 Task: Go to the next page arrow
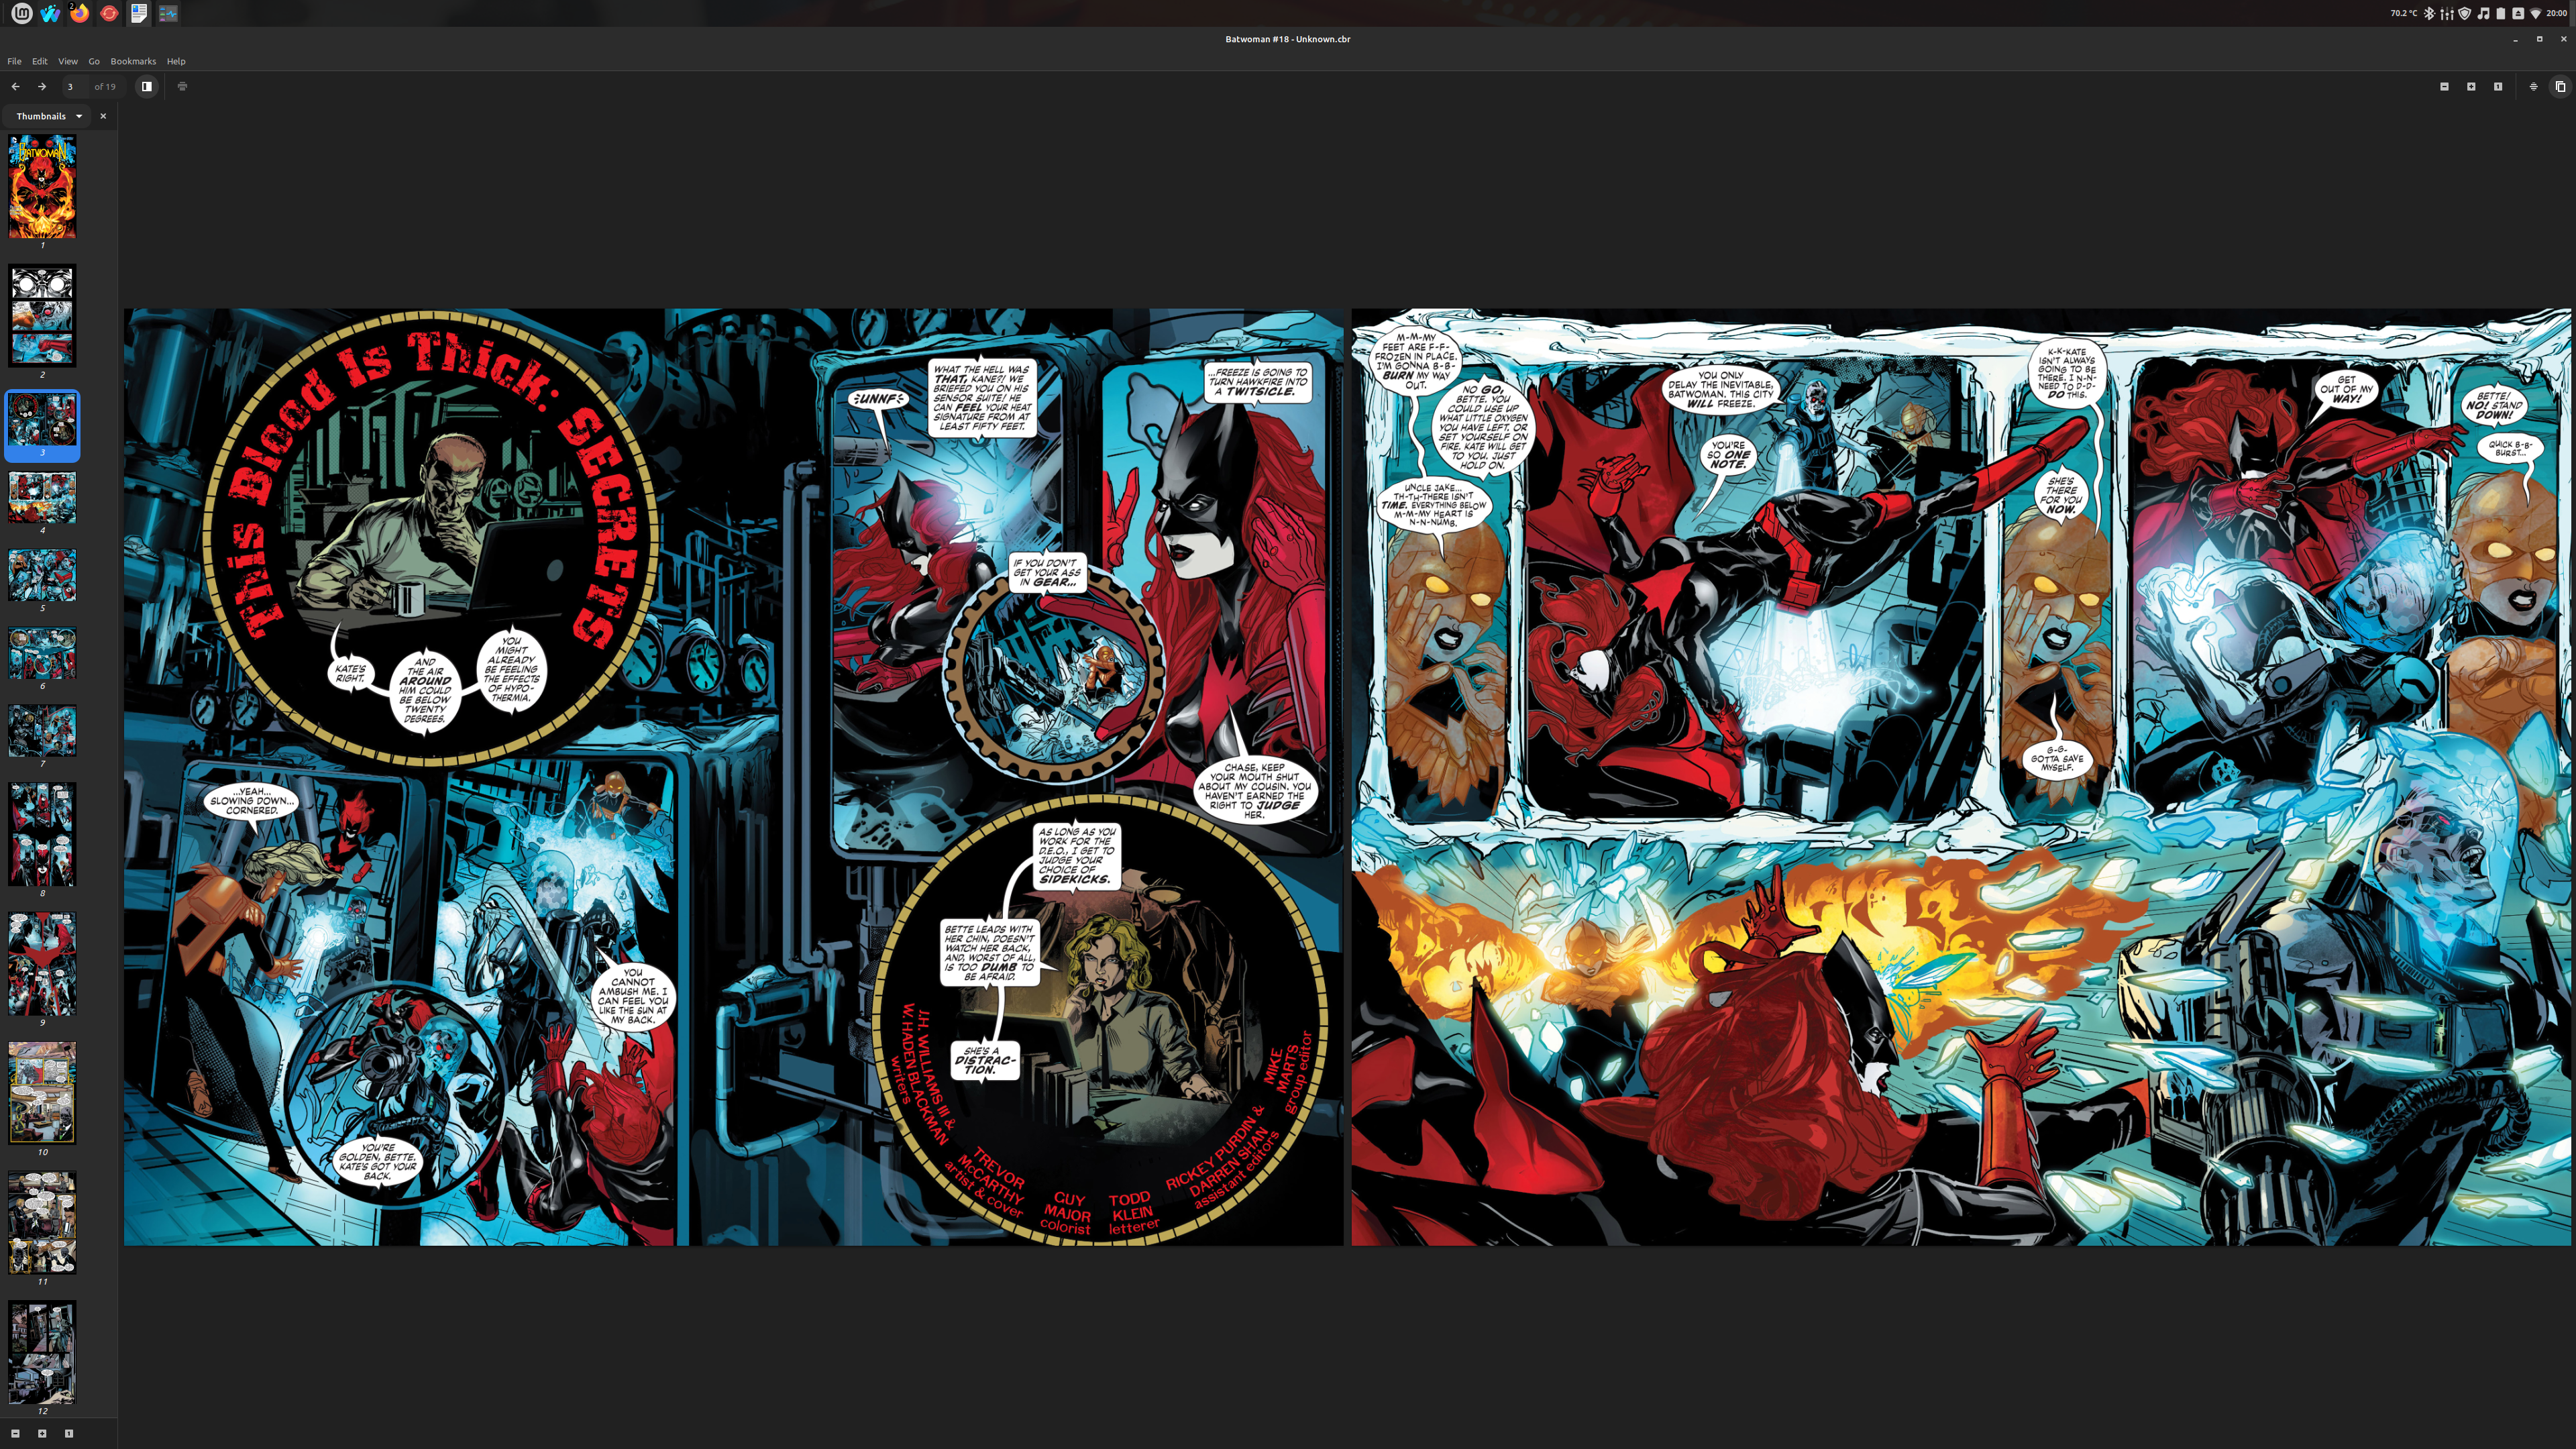41,86
